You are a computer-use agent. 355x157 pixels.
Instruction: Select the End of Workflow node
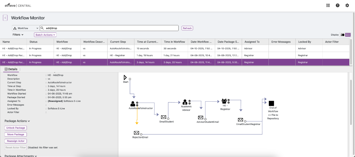[x=271, y=103]
